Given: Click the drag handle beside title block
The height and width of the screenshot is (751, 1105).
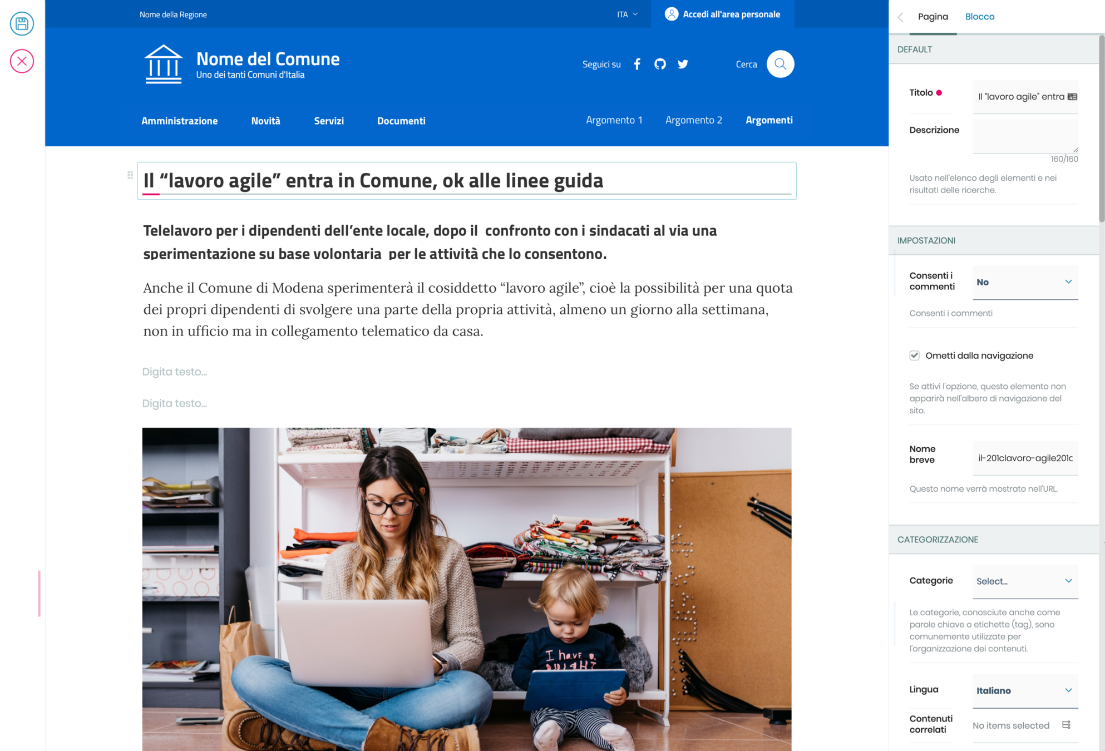Looking at the screenshot, I should (130, 175).
